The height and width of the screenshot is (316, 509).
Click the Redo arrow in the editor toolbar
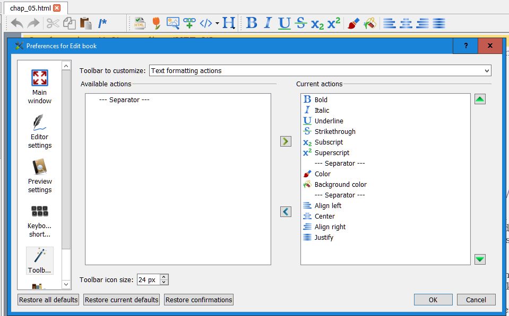[33, 23]
